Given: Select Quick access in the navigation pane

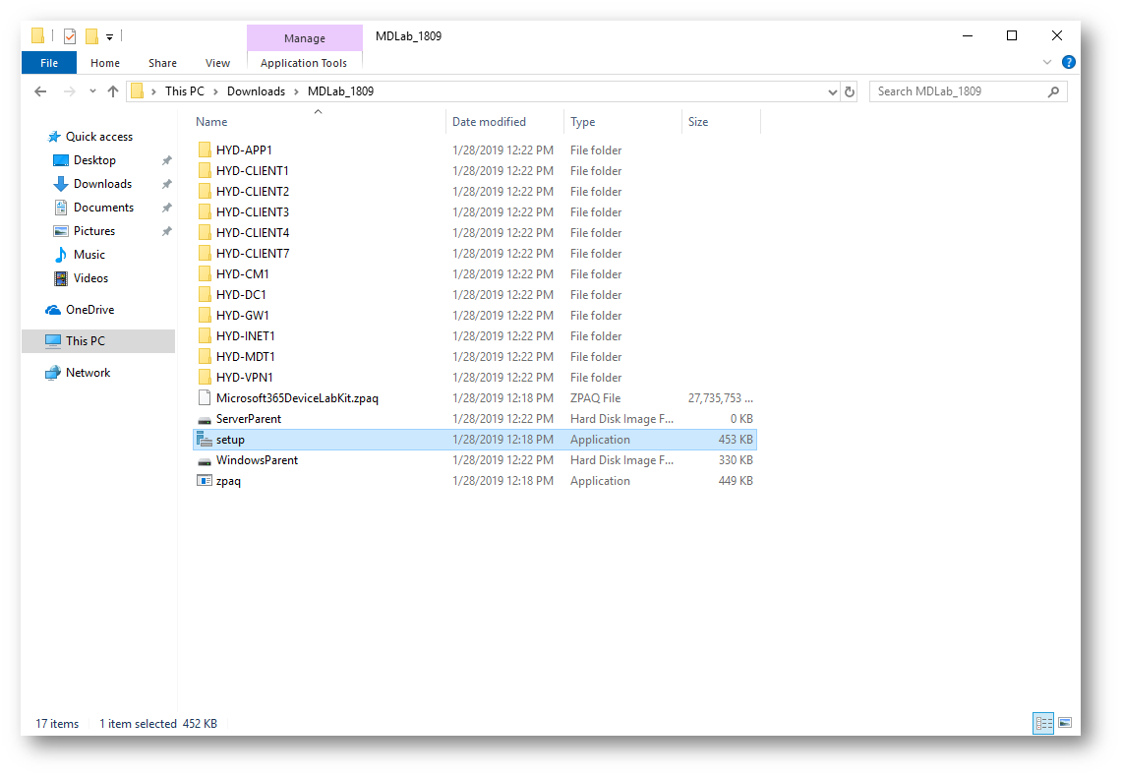Looking at the screenshot, I should tap(98, 137).
